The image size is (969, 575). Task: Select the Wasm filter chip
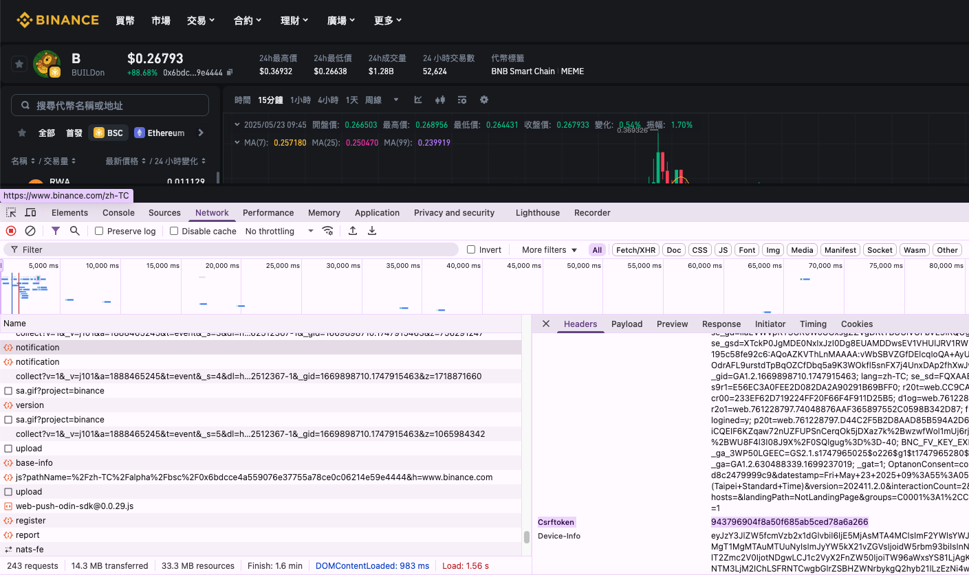[915, 250]
